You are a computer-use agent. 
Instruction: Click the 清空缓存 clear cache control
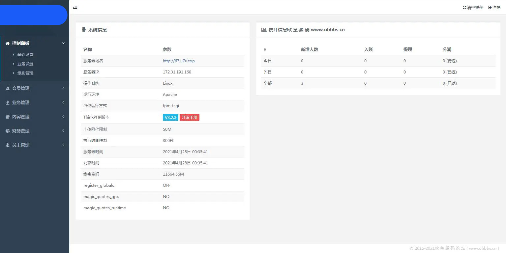[475, 7]
